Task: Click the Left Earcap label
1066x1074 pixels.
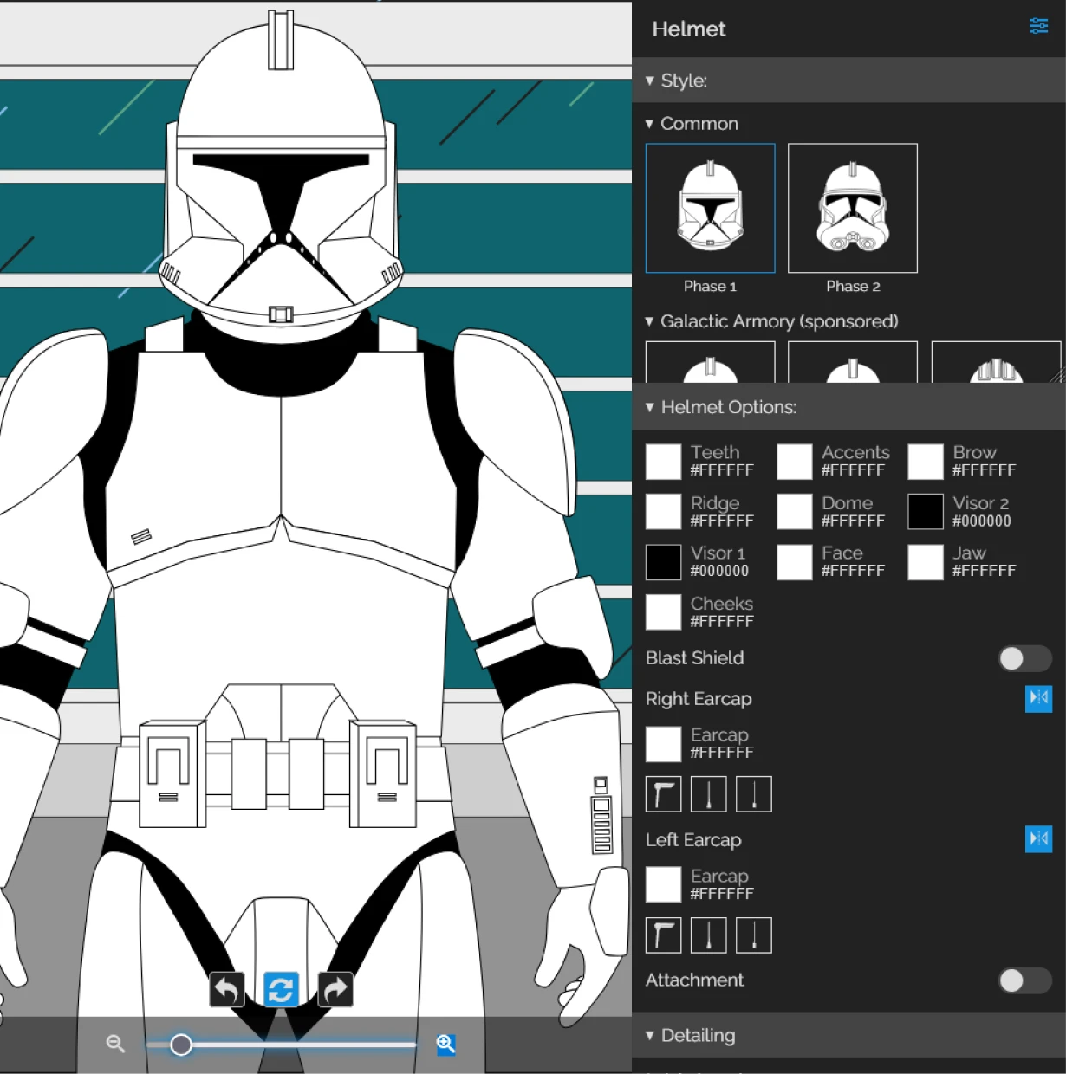Action: [693, 840]
